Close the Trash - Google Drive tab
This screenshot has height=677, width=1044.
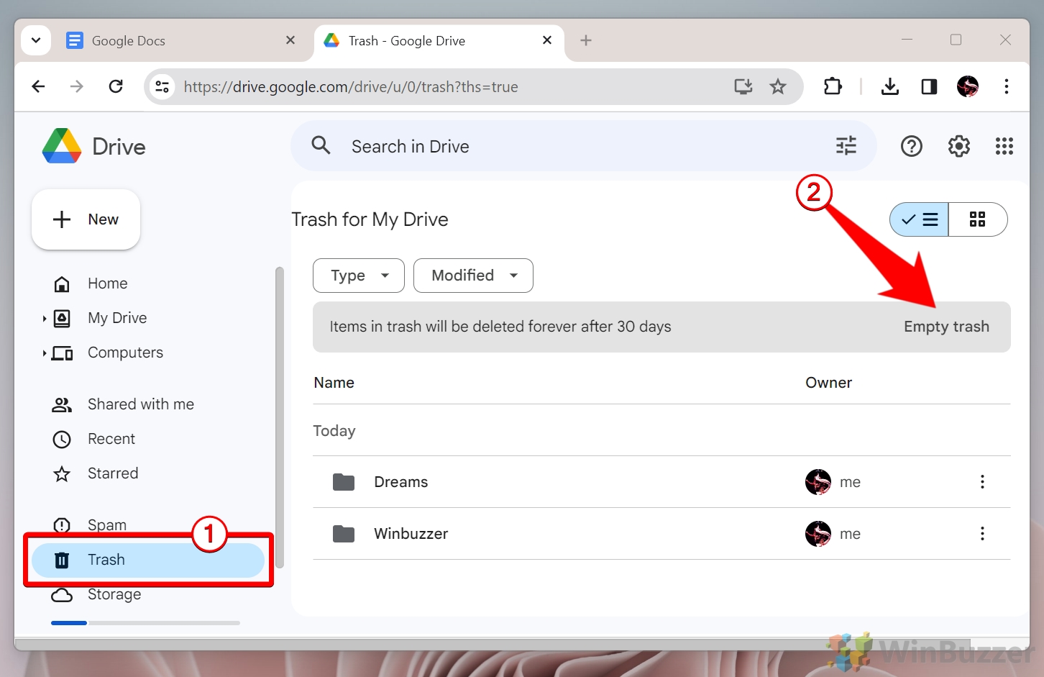[x=547, y=40]
